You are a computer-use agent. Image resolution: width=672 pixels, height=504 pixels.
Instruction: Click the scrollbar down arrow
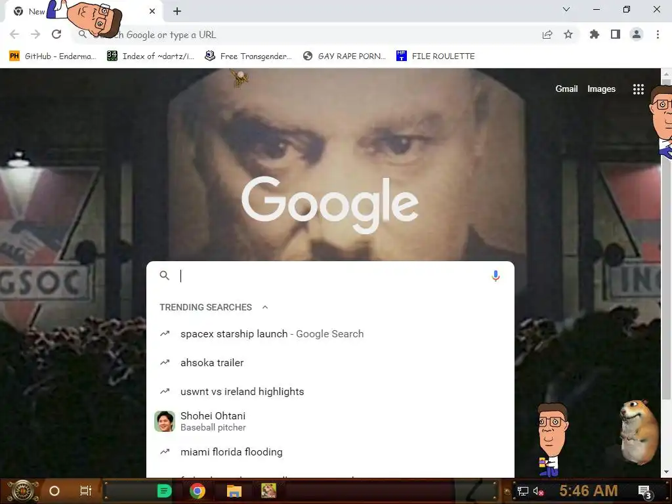pos(666,472)
